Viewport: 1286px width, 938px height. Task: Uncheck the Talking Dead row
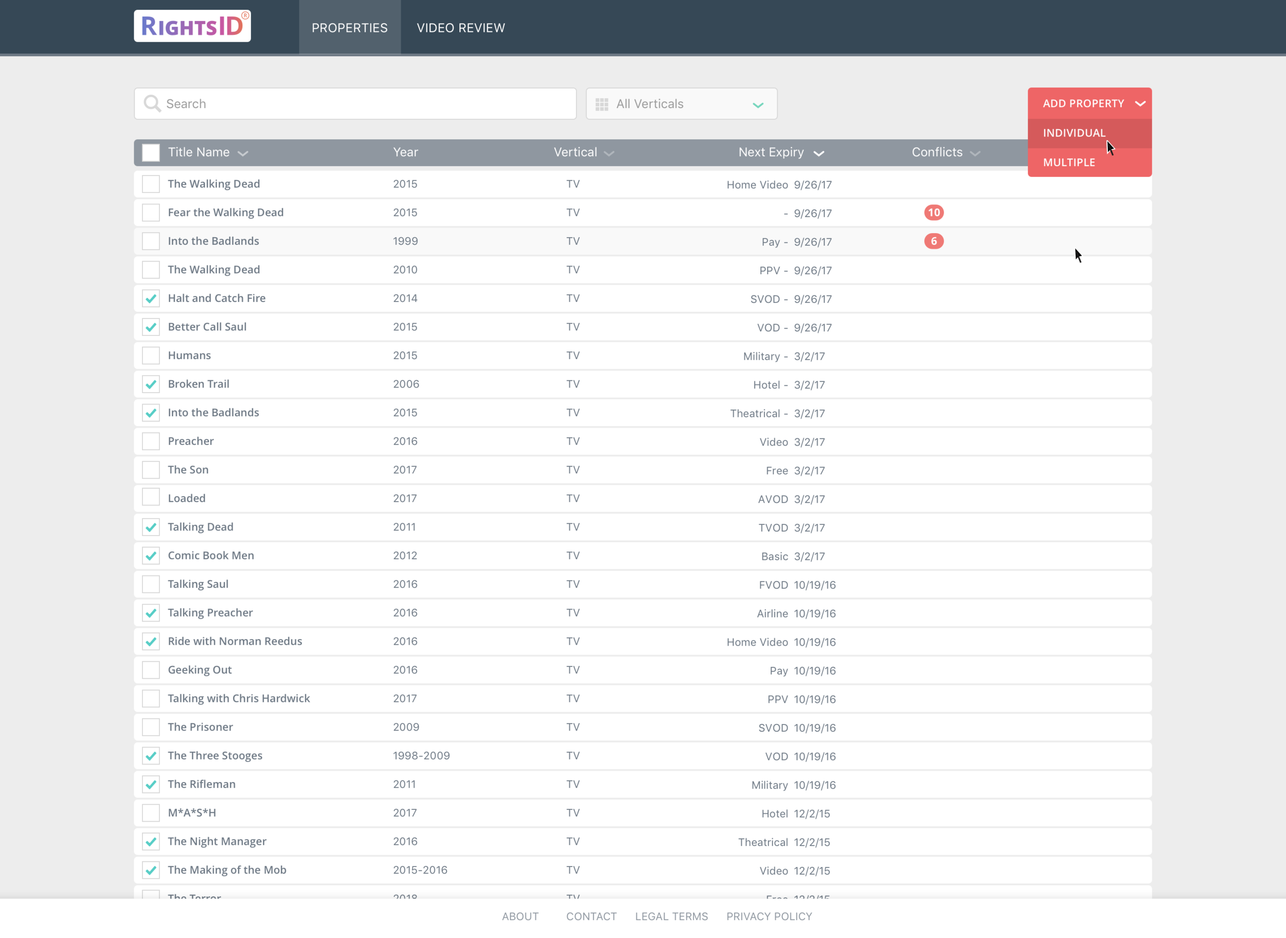pos(150,527)
